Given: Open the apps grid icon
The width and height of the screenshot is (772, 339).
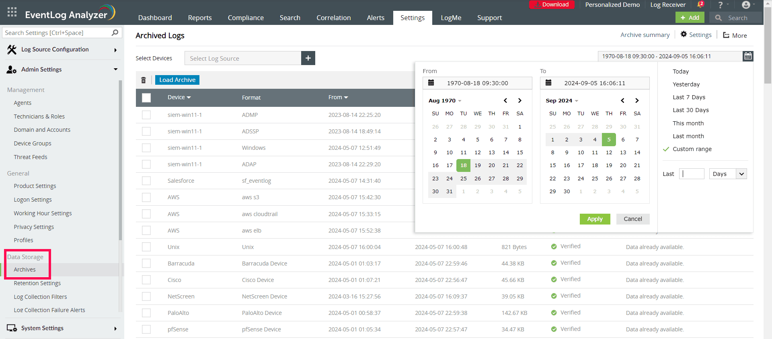Looking at the screenshot, I should pyautogui.click(x=12, y=12).
